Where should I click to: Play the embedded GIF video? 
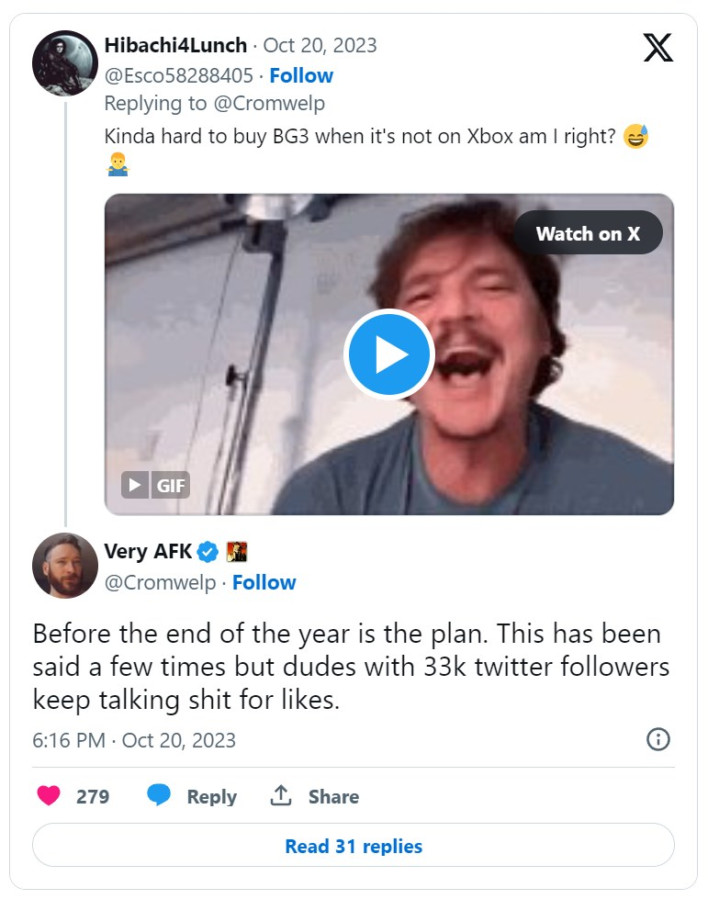pyautogui.click(x=388, y=354)
